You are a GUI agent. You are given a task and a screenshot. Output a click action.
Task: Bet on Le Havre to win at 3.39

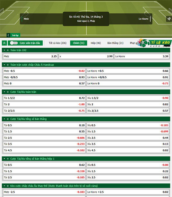(x=142, y=56)
